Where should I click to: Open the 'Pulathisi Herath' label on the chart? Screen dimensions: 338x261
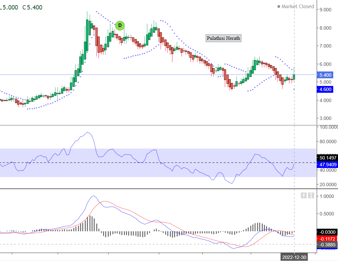pos(223,38)
